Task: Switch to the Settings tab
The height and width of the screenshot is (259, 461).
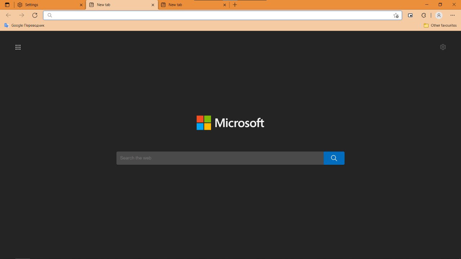Action: pyautogui.click(x=50, y=5)
